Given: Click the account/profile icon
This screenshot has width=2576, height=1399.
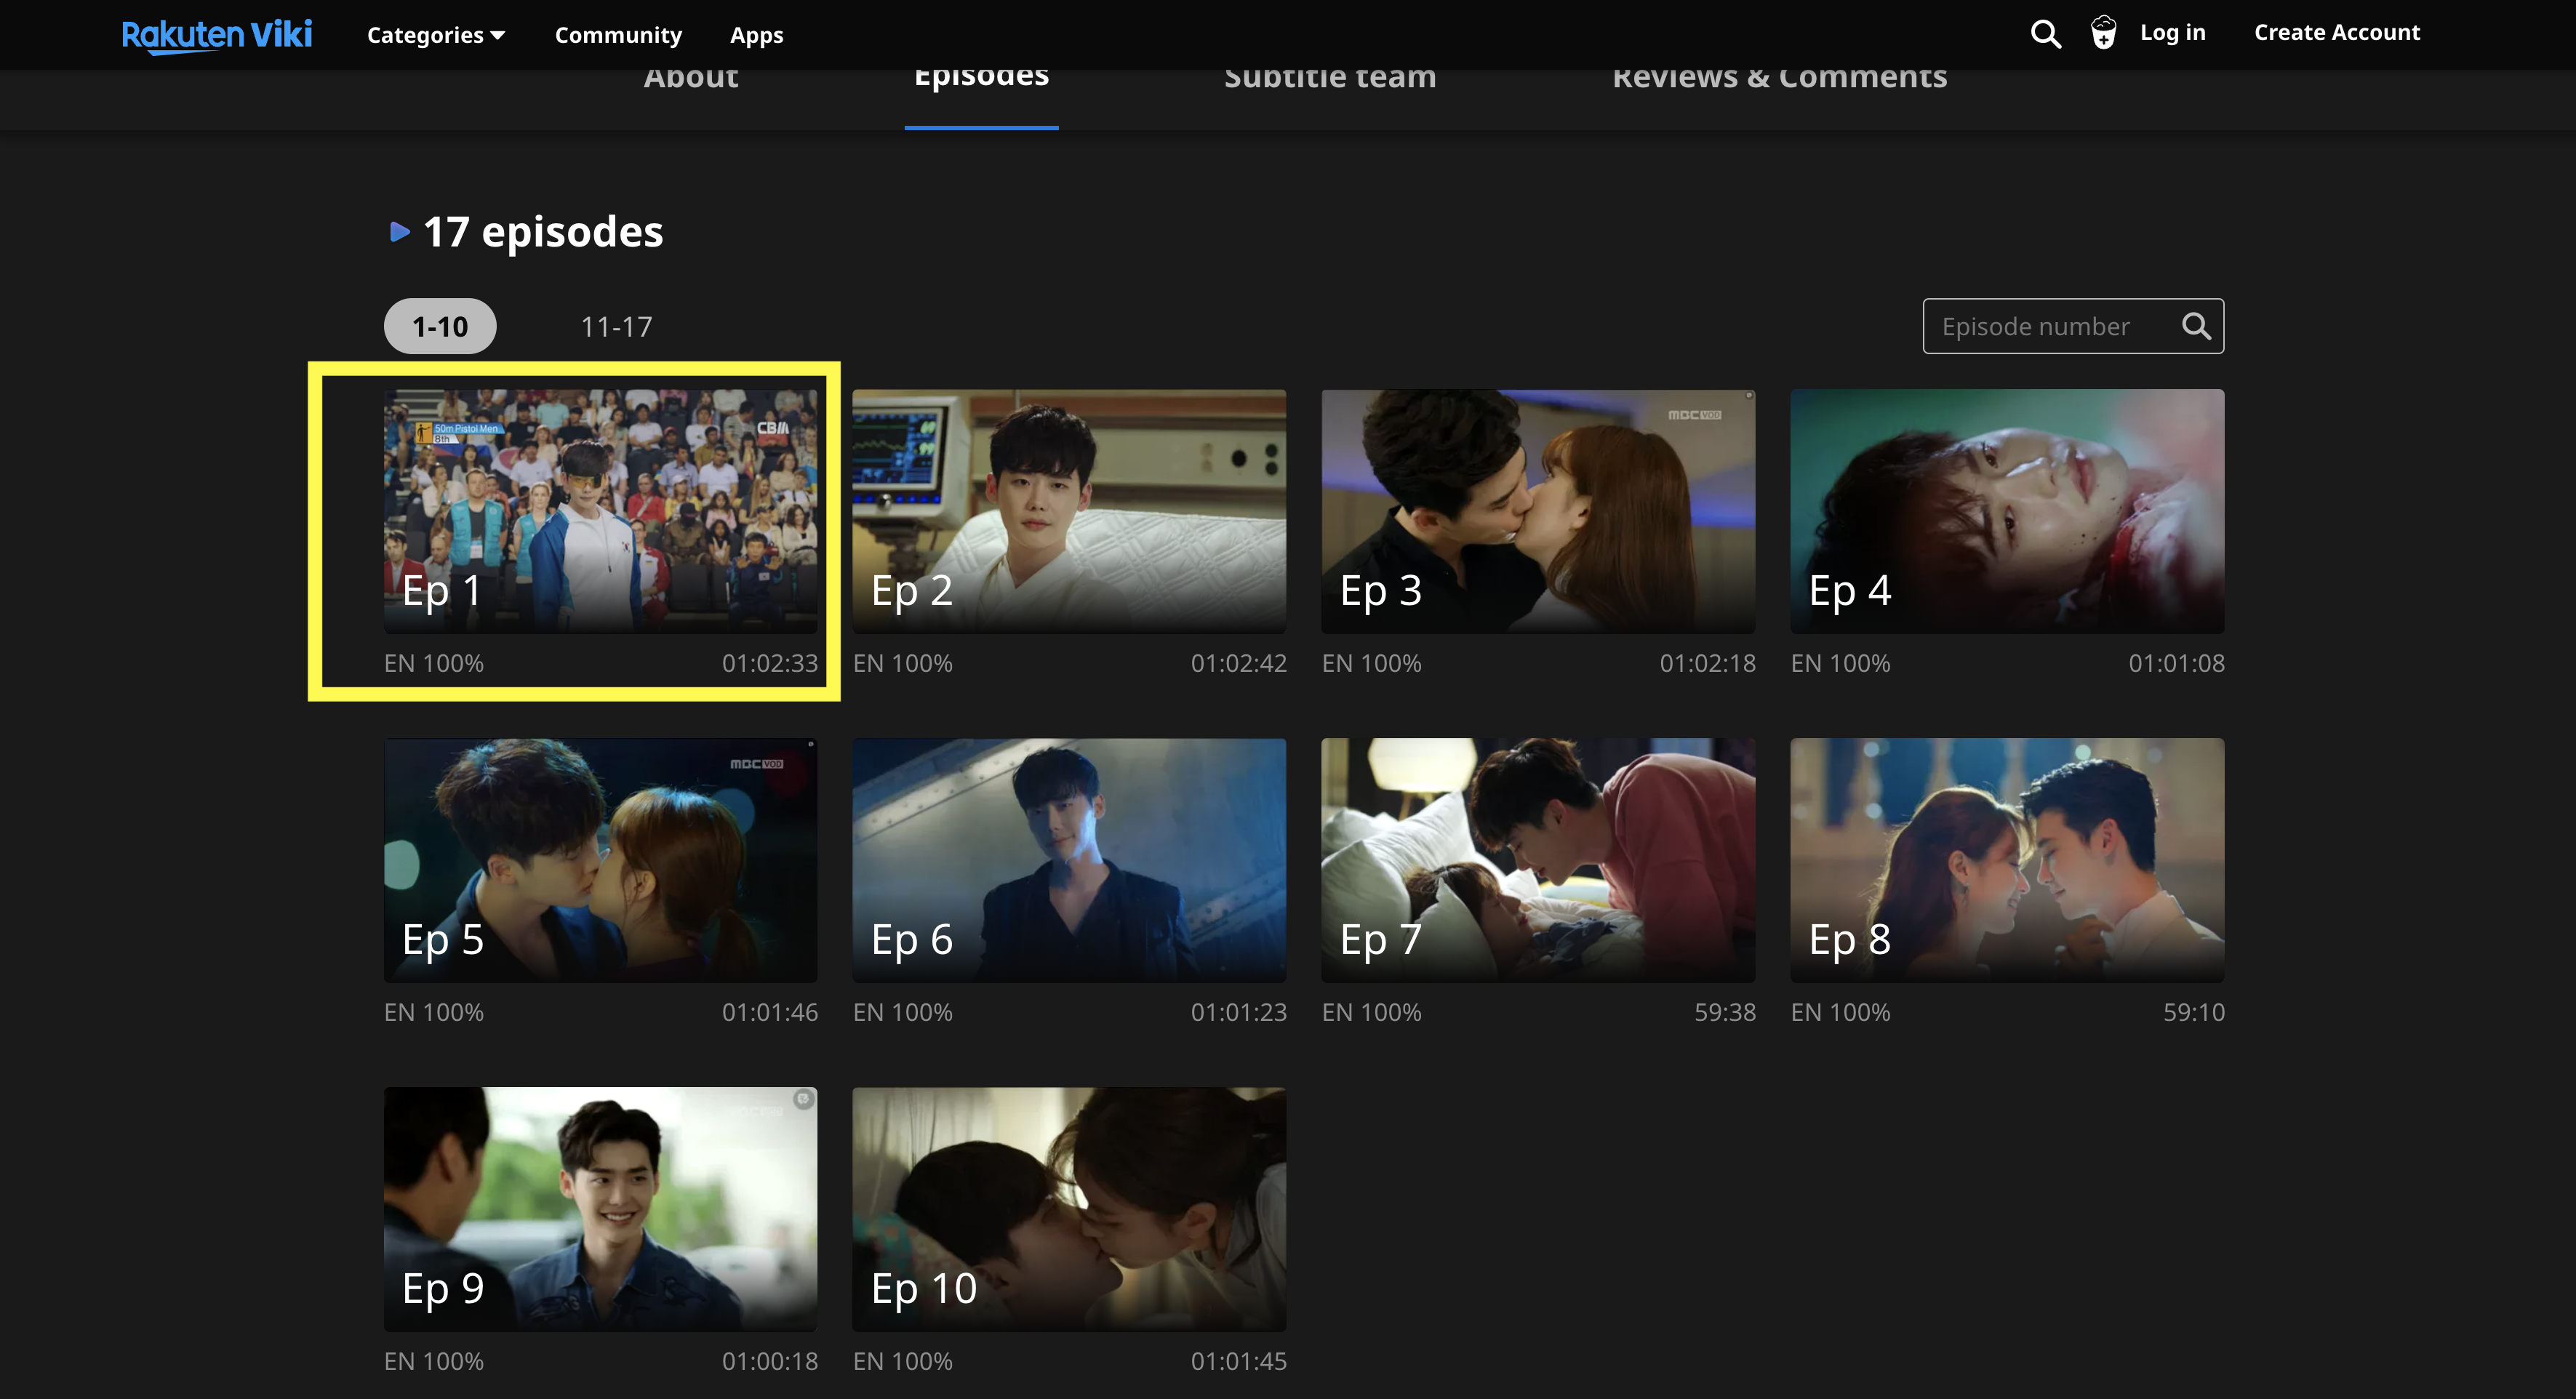Looking at the screenshot, I should [x=2100, y=33].
